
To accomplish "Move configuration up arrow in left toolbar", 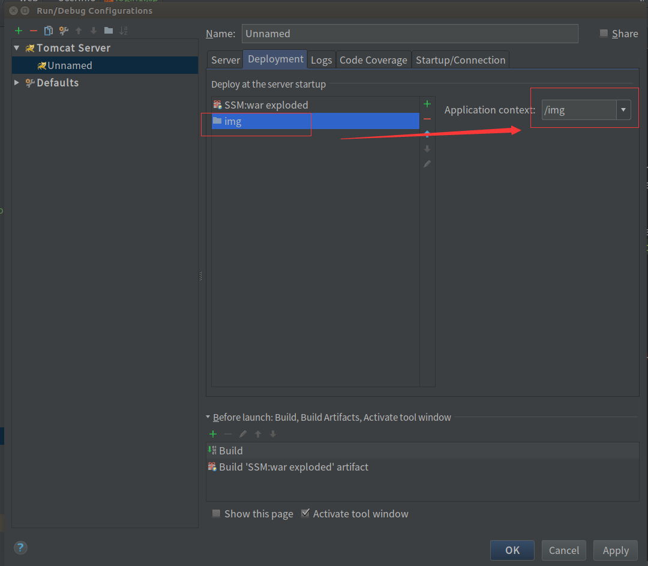I will click(79, 31).
